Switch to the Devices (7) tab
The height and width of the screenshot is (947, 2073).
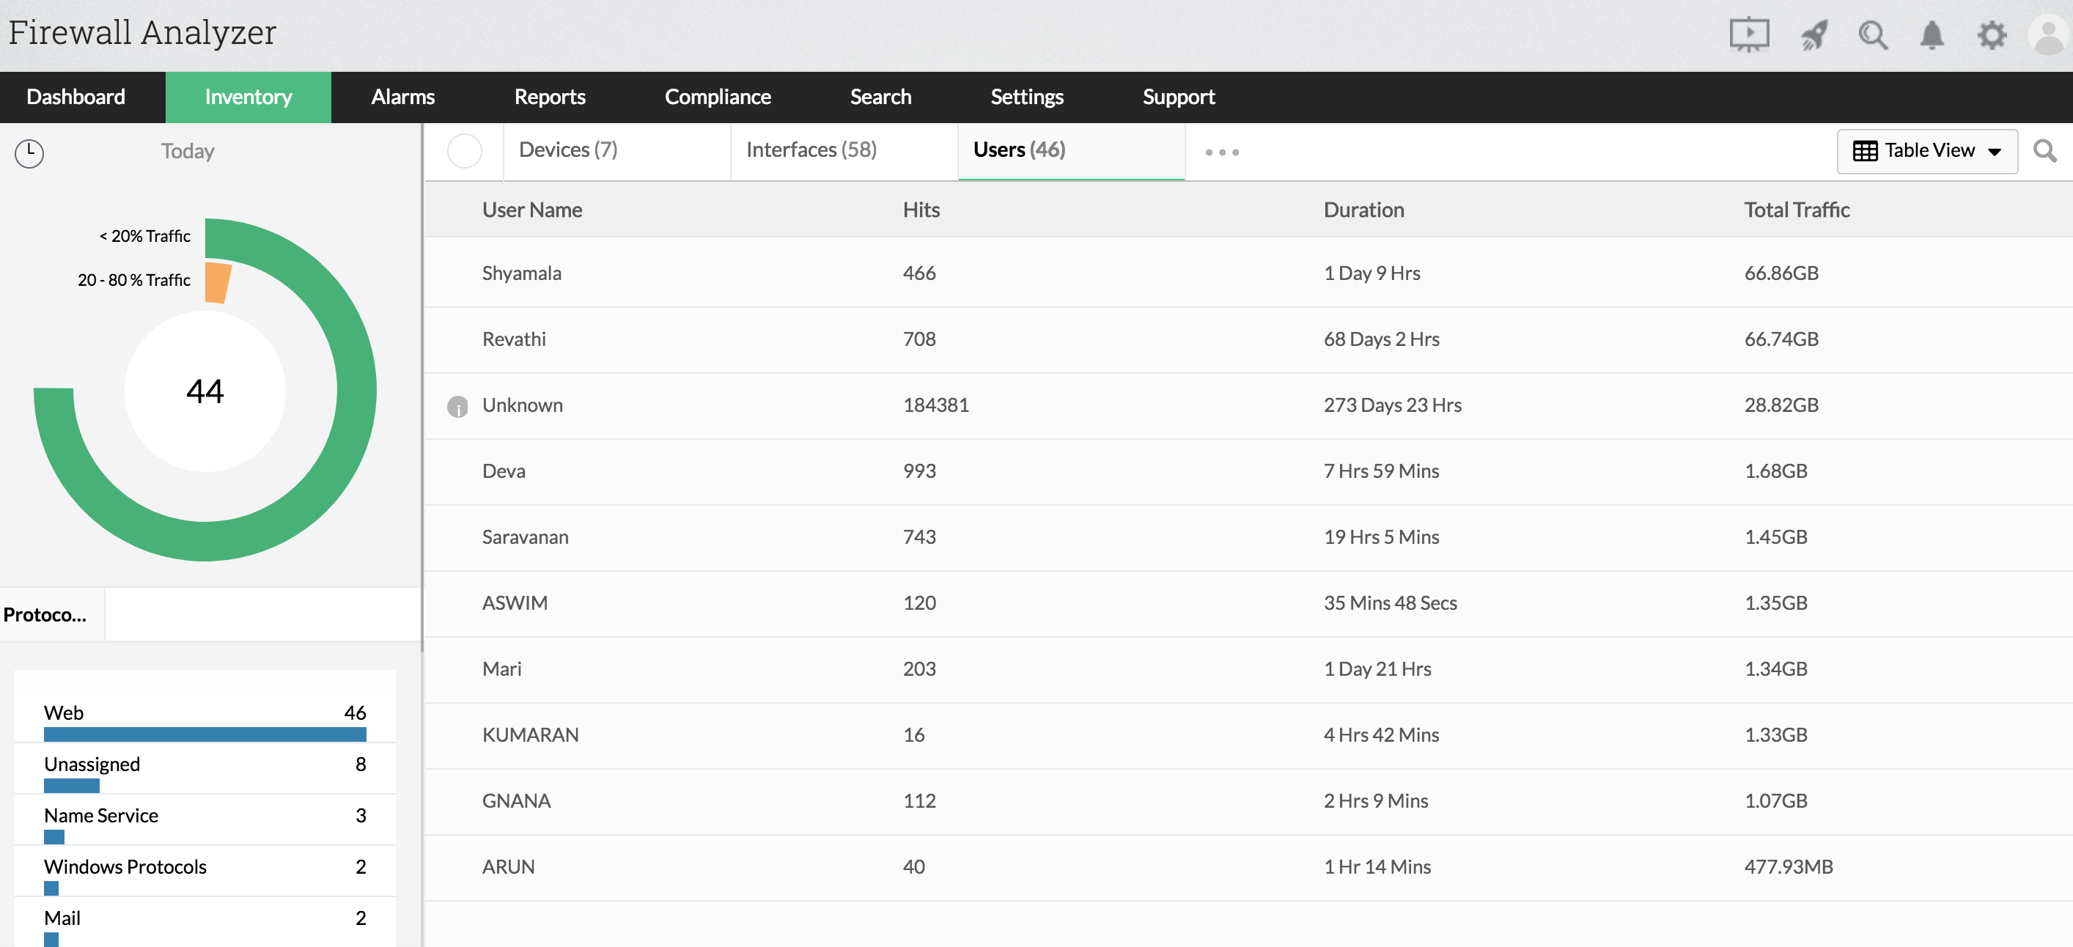click(x=571, y=148)
